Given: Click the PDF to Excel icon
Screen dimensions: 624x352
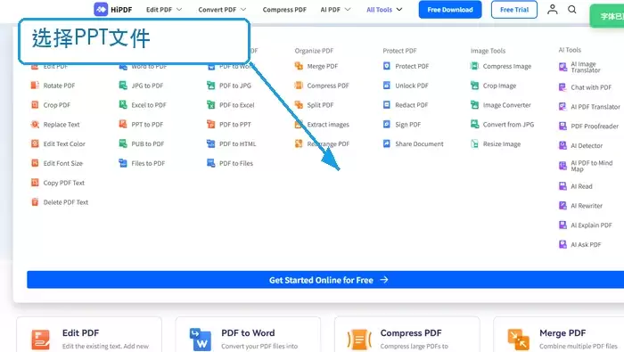Looking at the screenshot, I should point(211,104).
